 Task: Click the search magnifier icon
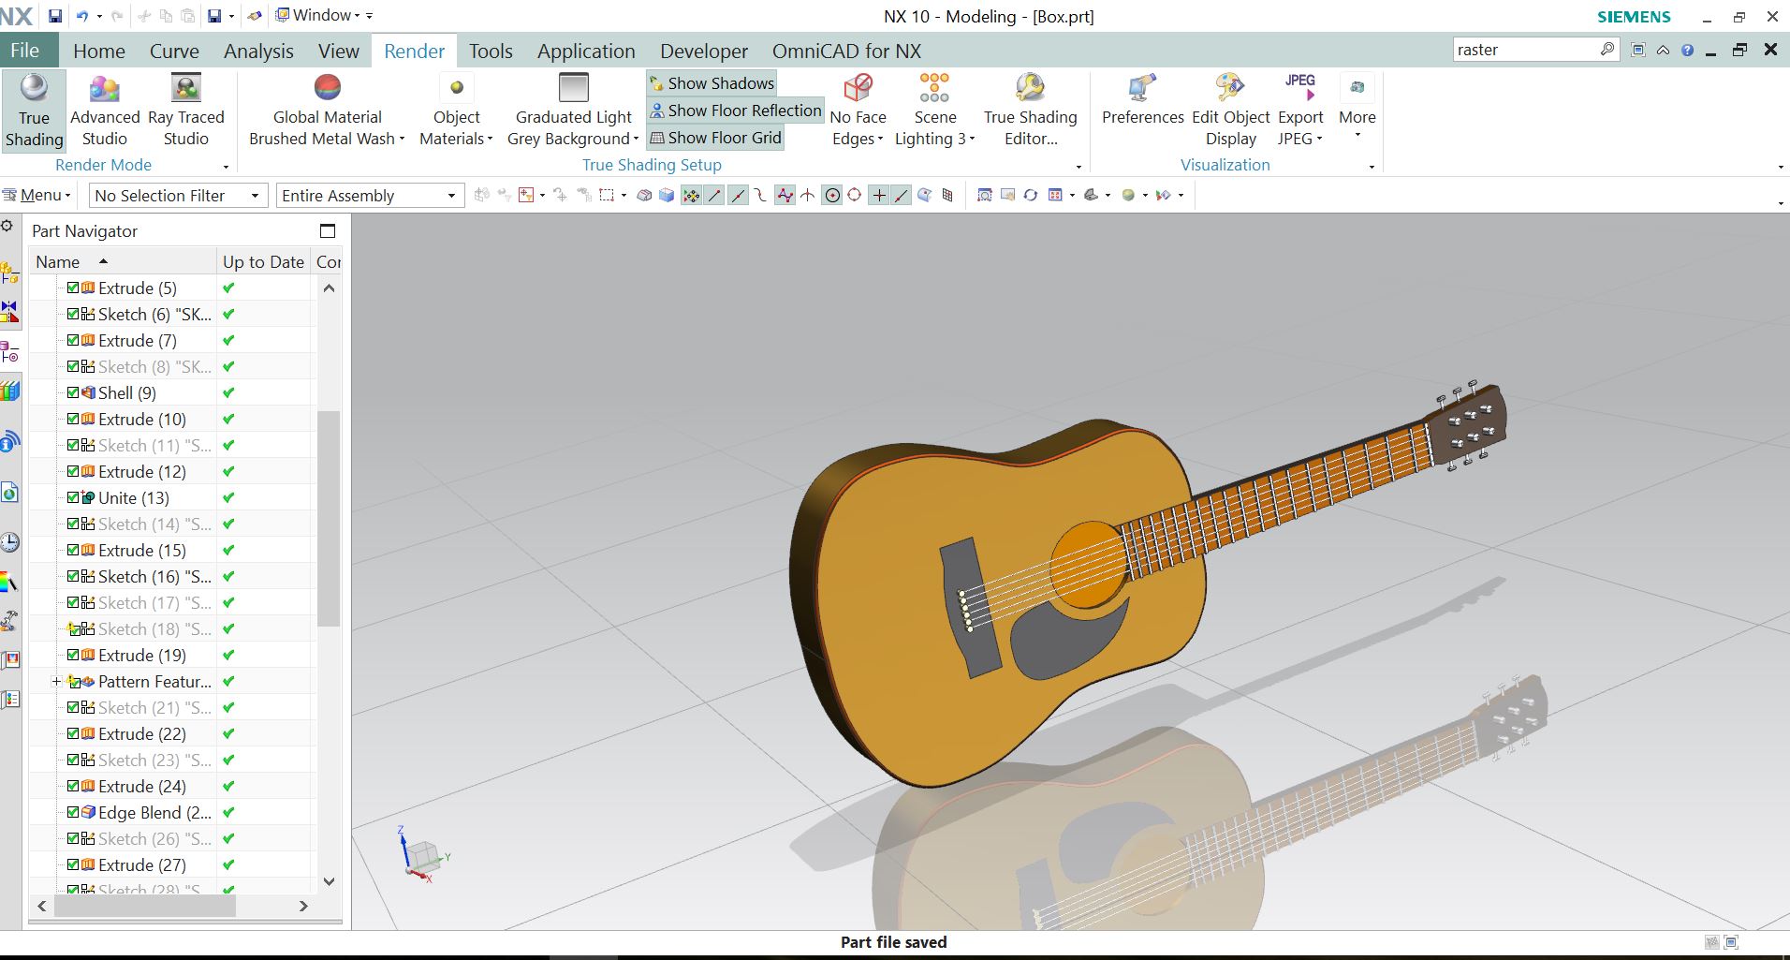[x=1607, y=49]
